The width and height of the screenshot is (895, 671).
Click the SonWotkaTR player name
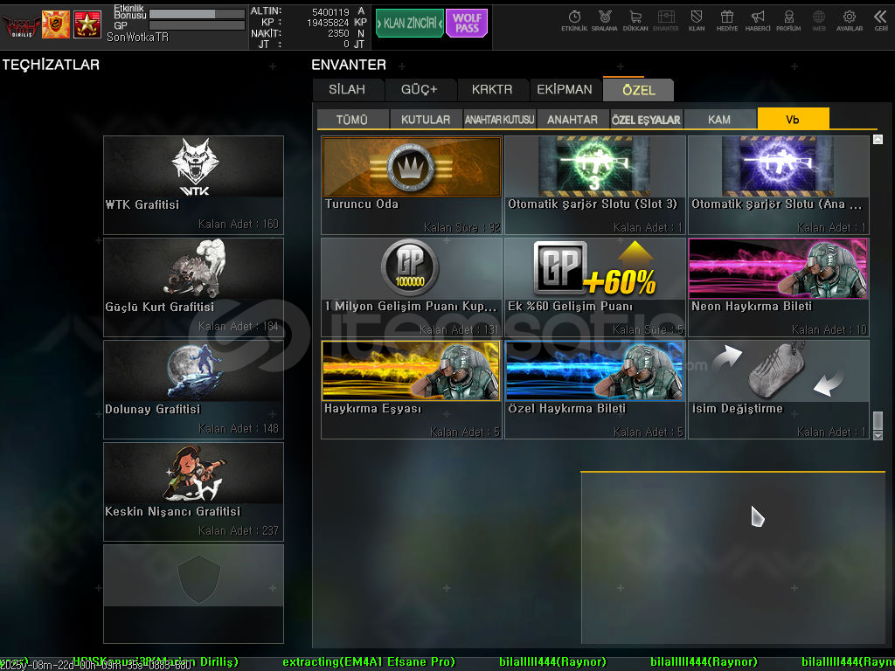137,38
